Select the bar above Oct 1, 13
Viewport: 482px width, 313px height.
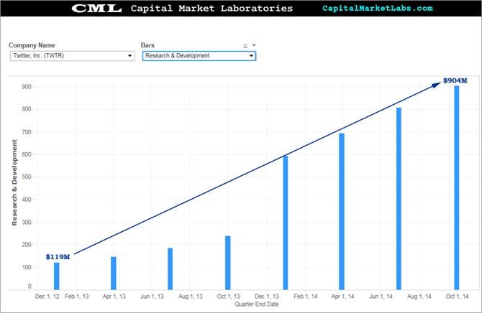pyautogui.click(x=228, y=263)
